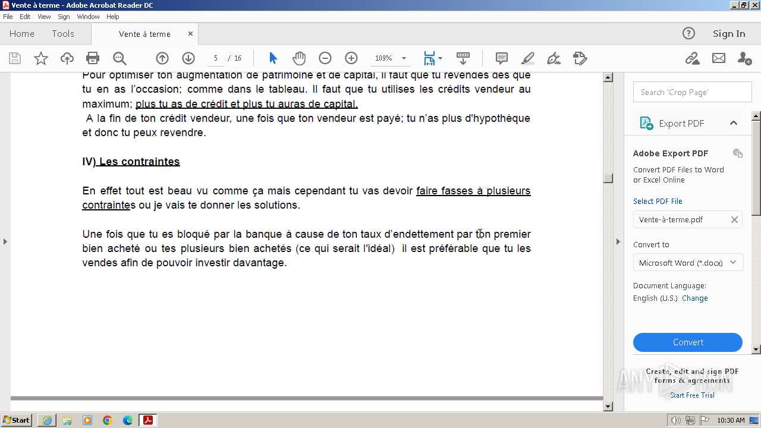
Task: Launch Chrome from the taskbar
Action: point(108,420)
